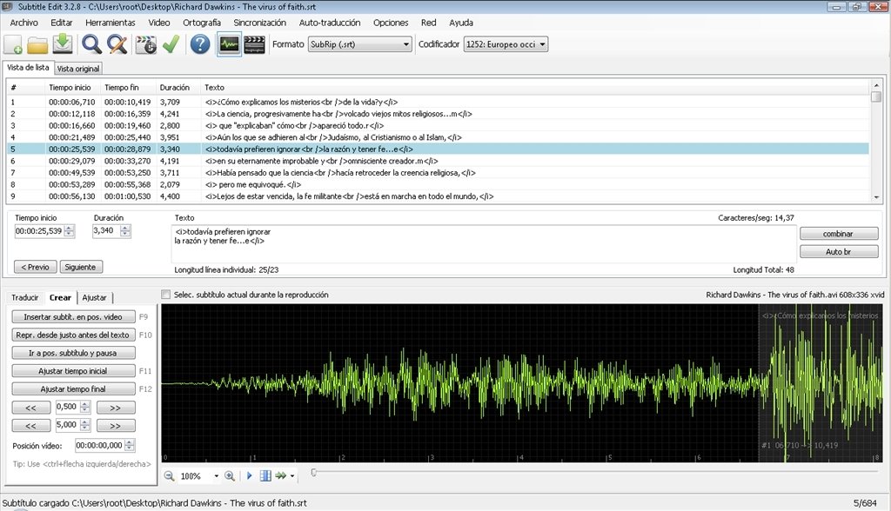The image size is (891, 511).
Task: Expand the Formato SubRip dropdown
Action: (359, 44)
